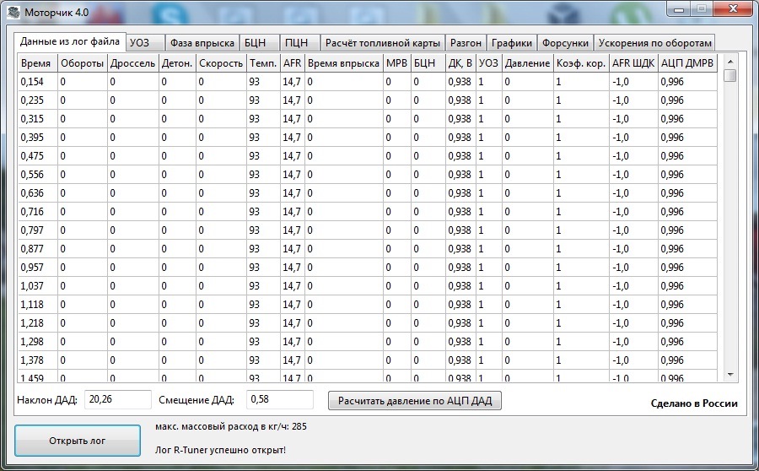Click the Детон. column header

coord(177,63)
